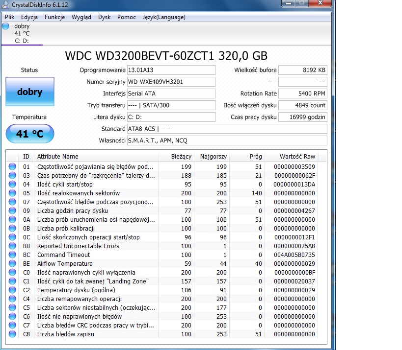This screenshot has width=402, height=350.
Task: Select row 'Reported Uncorrectable Errors'
Action: click(x=162, y=246)
